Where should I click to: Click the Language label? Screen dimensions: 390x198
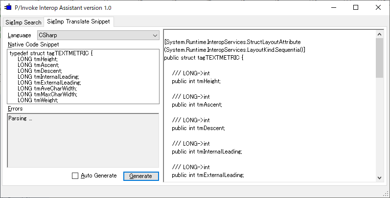point(20,35)
